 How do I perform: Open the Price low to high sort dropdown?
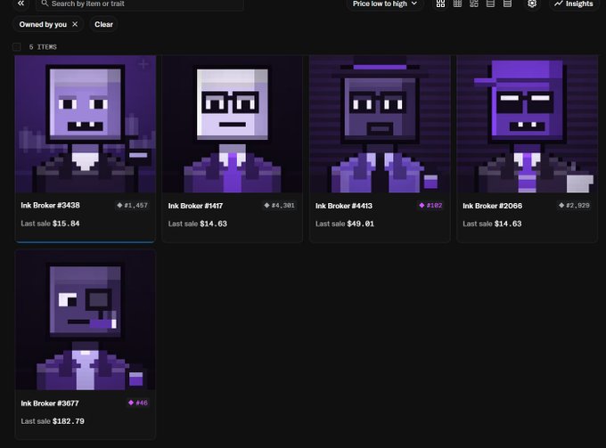pyautogui.click(x=385, y=4)
